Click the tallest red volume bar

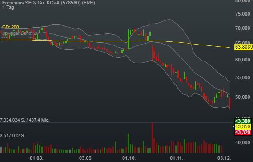pos(152,138)
